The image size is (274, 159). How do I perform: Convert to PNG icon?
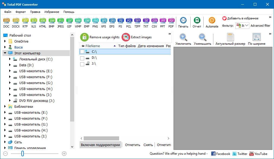(95, 23)
